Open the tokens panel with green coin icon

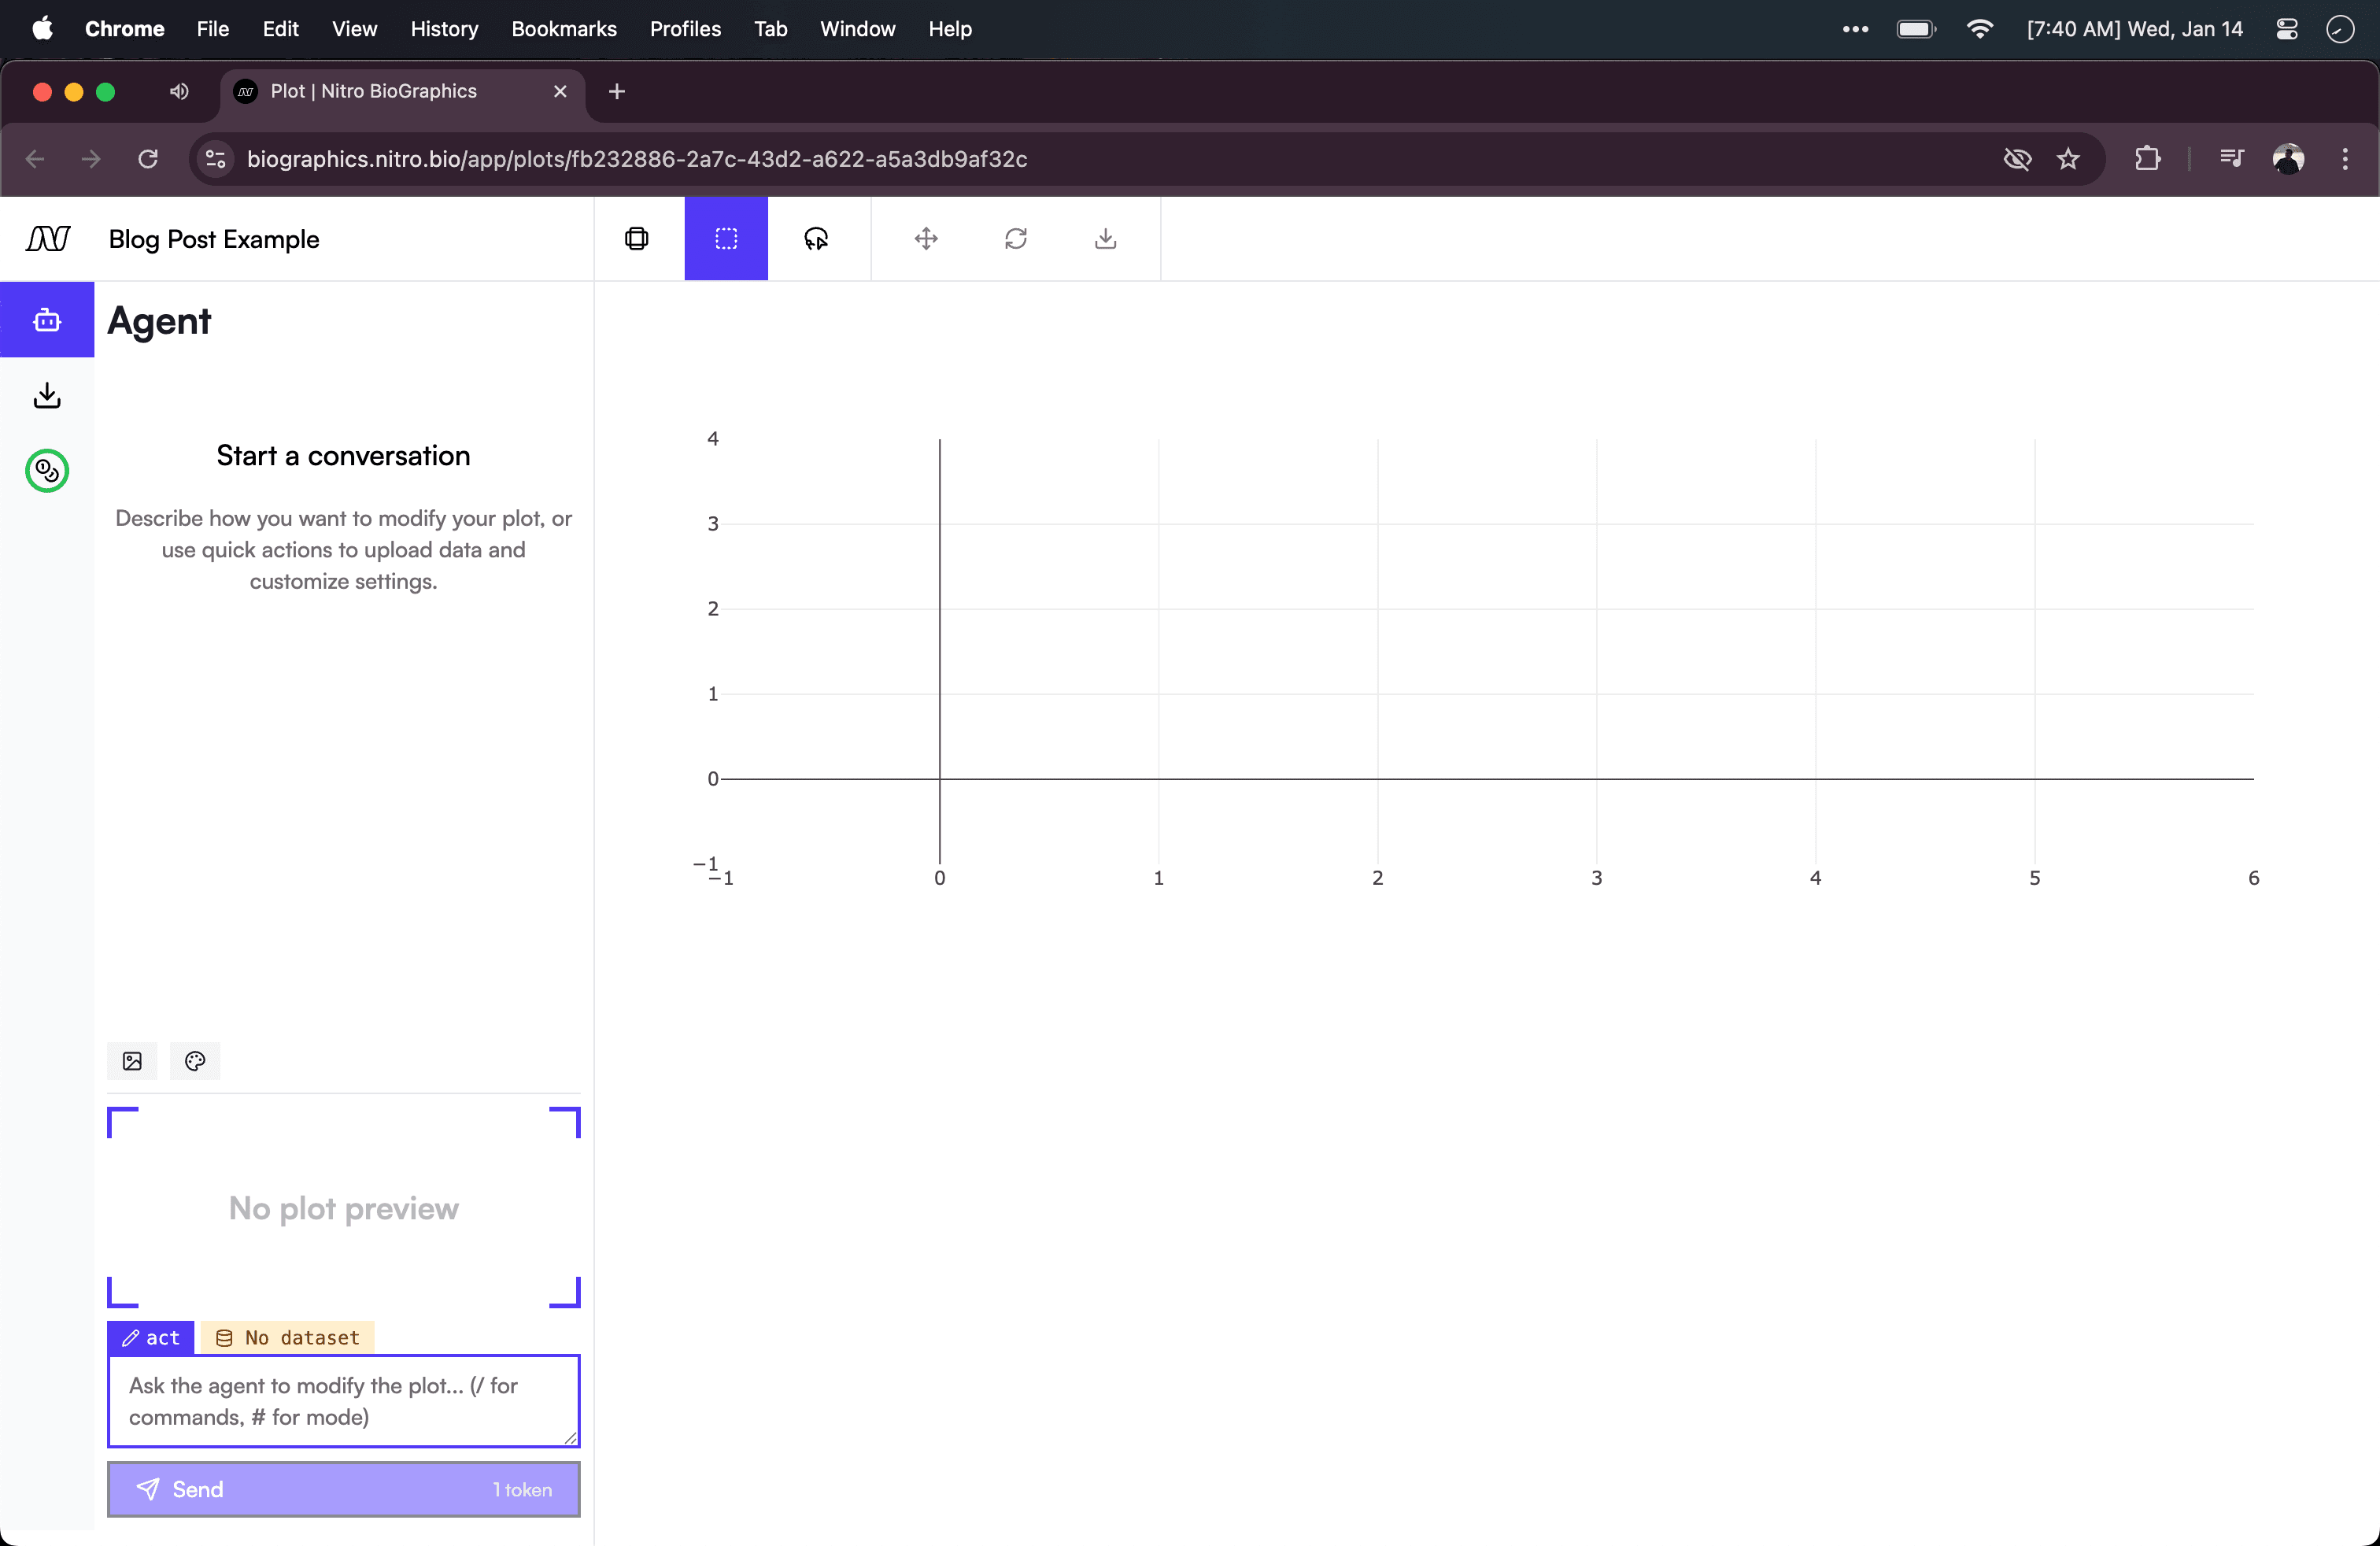(x=46, y=470)
